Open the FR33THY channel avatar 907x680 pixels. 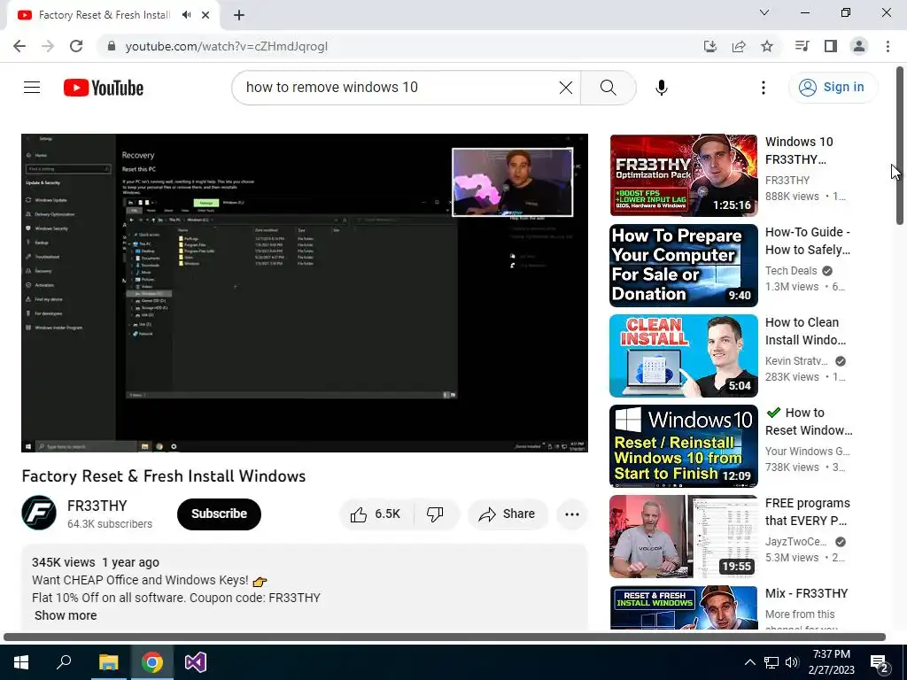39,513
